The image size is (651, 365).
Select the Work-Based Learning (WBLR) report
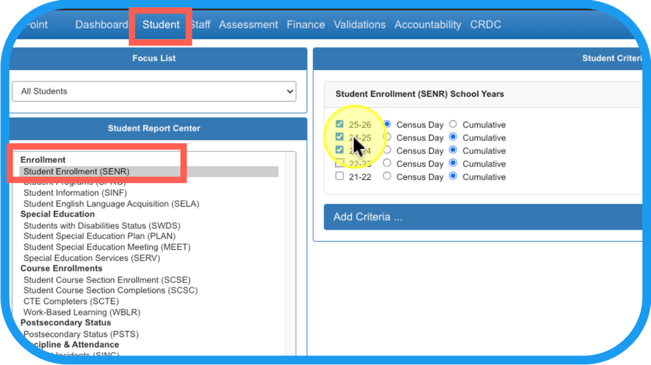click(x=81, y=312)
